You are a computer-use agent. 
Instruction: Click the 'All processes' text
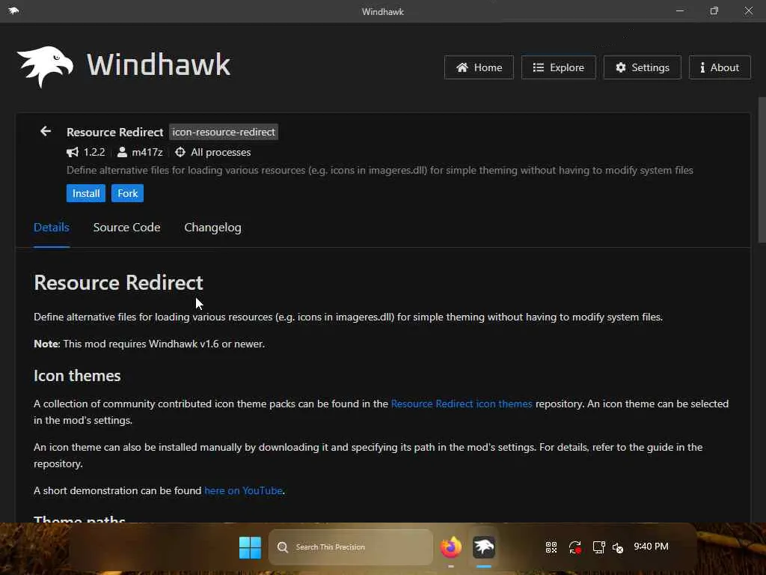(221, 152)
